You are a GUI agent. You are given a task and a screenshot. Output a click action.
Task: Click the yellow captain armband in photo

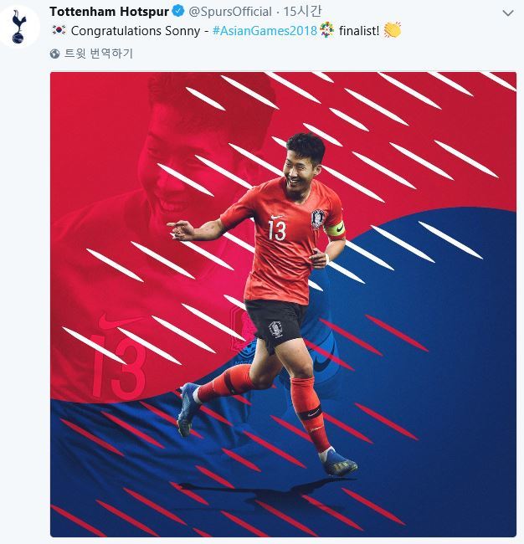pos(335,229)
